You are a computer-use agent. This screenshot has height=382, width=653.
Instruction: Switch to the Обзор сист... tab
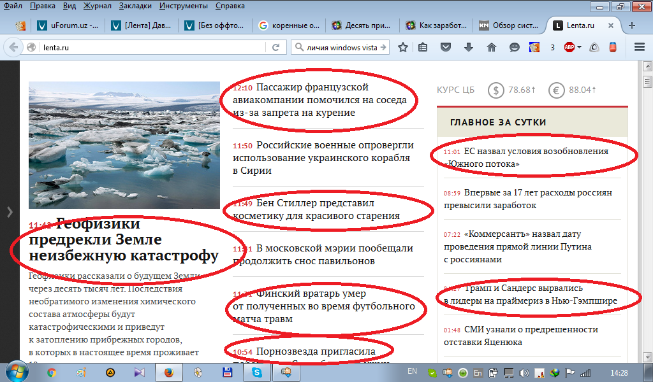510,25
